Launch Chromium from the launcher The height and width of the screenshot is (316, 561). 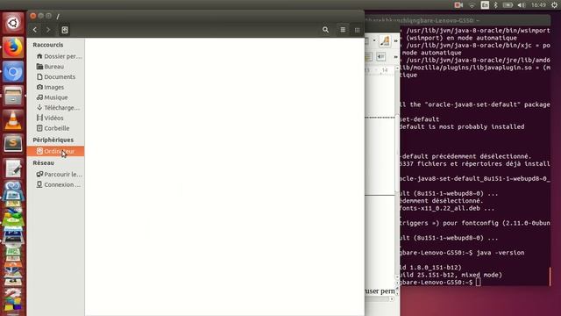pyautogui.click(x=13, y=72)
